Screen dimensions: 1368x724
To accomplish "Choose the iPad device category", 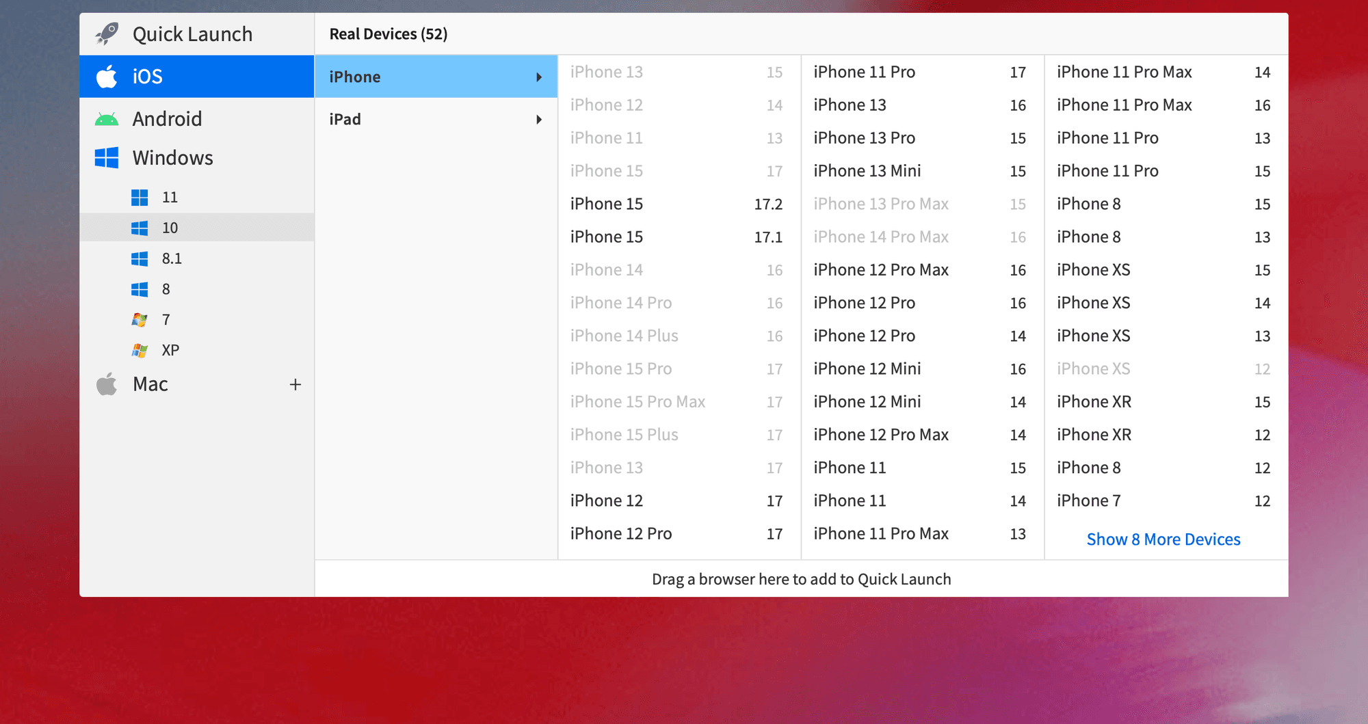I will click(x=436, y=119).
